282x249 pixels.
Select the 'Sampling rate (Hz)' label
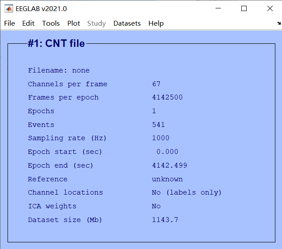(67, 138)
